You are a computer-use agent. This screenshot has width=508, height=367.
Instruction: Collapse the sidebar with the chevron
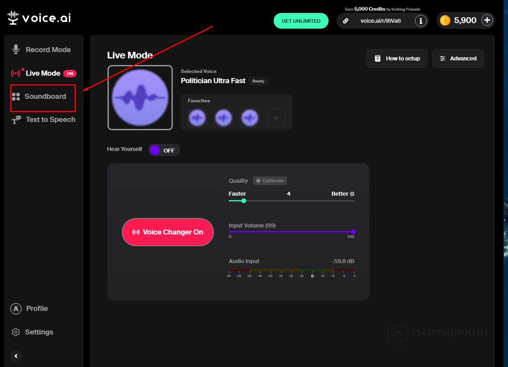(x=16, y=356)
